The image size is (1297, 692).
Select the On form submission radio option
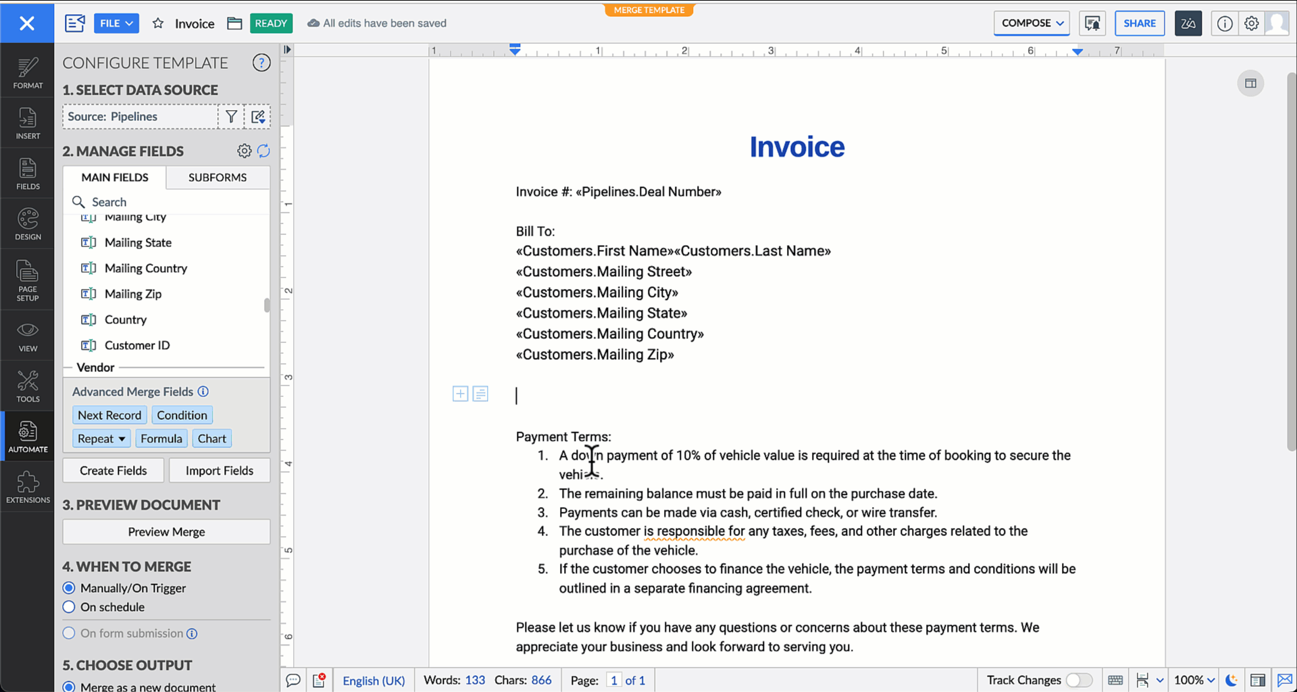(x=69, y=633)
